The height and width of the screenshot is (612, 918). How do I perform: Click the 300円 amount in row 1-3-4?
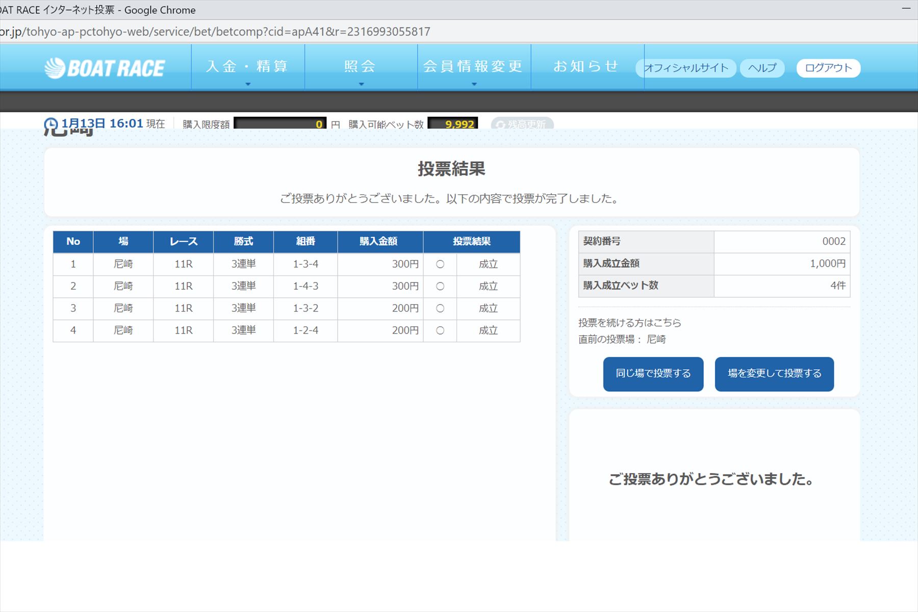(405, 264)
